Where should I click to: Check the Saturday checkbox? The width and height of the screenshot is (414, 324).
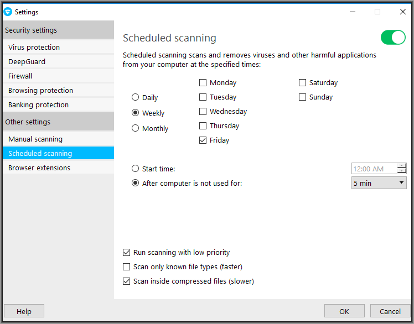(302, 83)
